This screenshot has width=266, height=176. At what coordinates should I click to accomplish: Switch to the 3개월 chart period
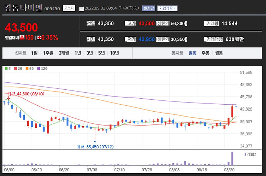64,53
